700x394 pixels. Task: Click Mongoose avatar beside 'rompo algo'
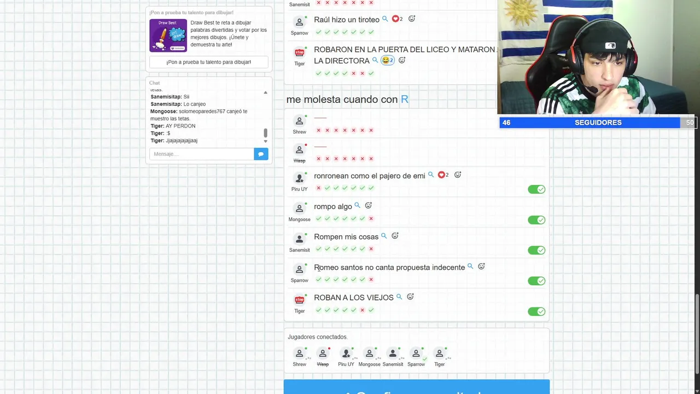click(x=299, y=208)
